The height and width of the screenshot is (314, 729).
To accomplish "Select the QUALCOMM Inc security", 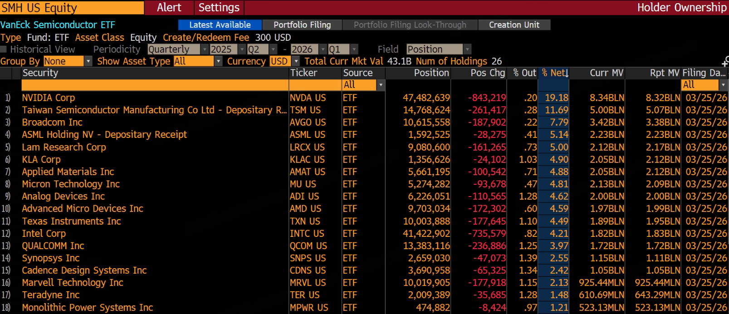I will pos(53,246).
